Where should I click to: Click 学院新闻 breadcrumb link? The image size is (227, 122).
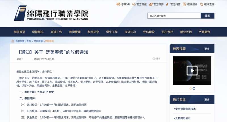pyautogui.click(x=38, y=41)
